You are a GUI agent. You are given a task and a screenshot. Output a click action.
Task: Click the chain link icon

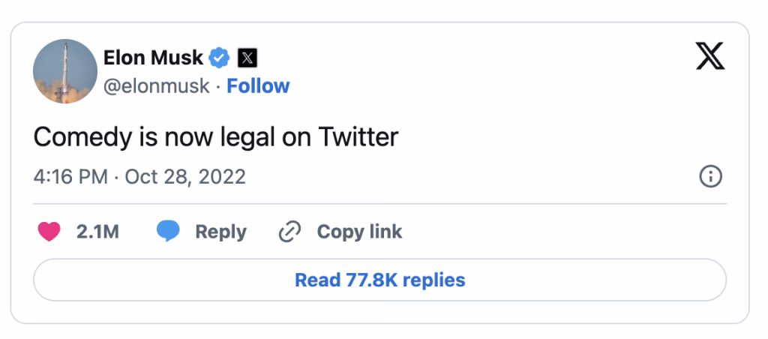[x=289, y=232]
